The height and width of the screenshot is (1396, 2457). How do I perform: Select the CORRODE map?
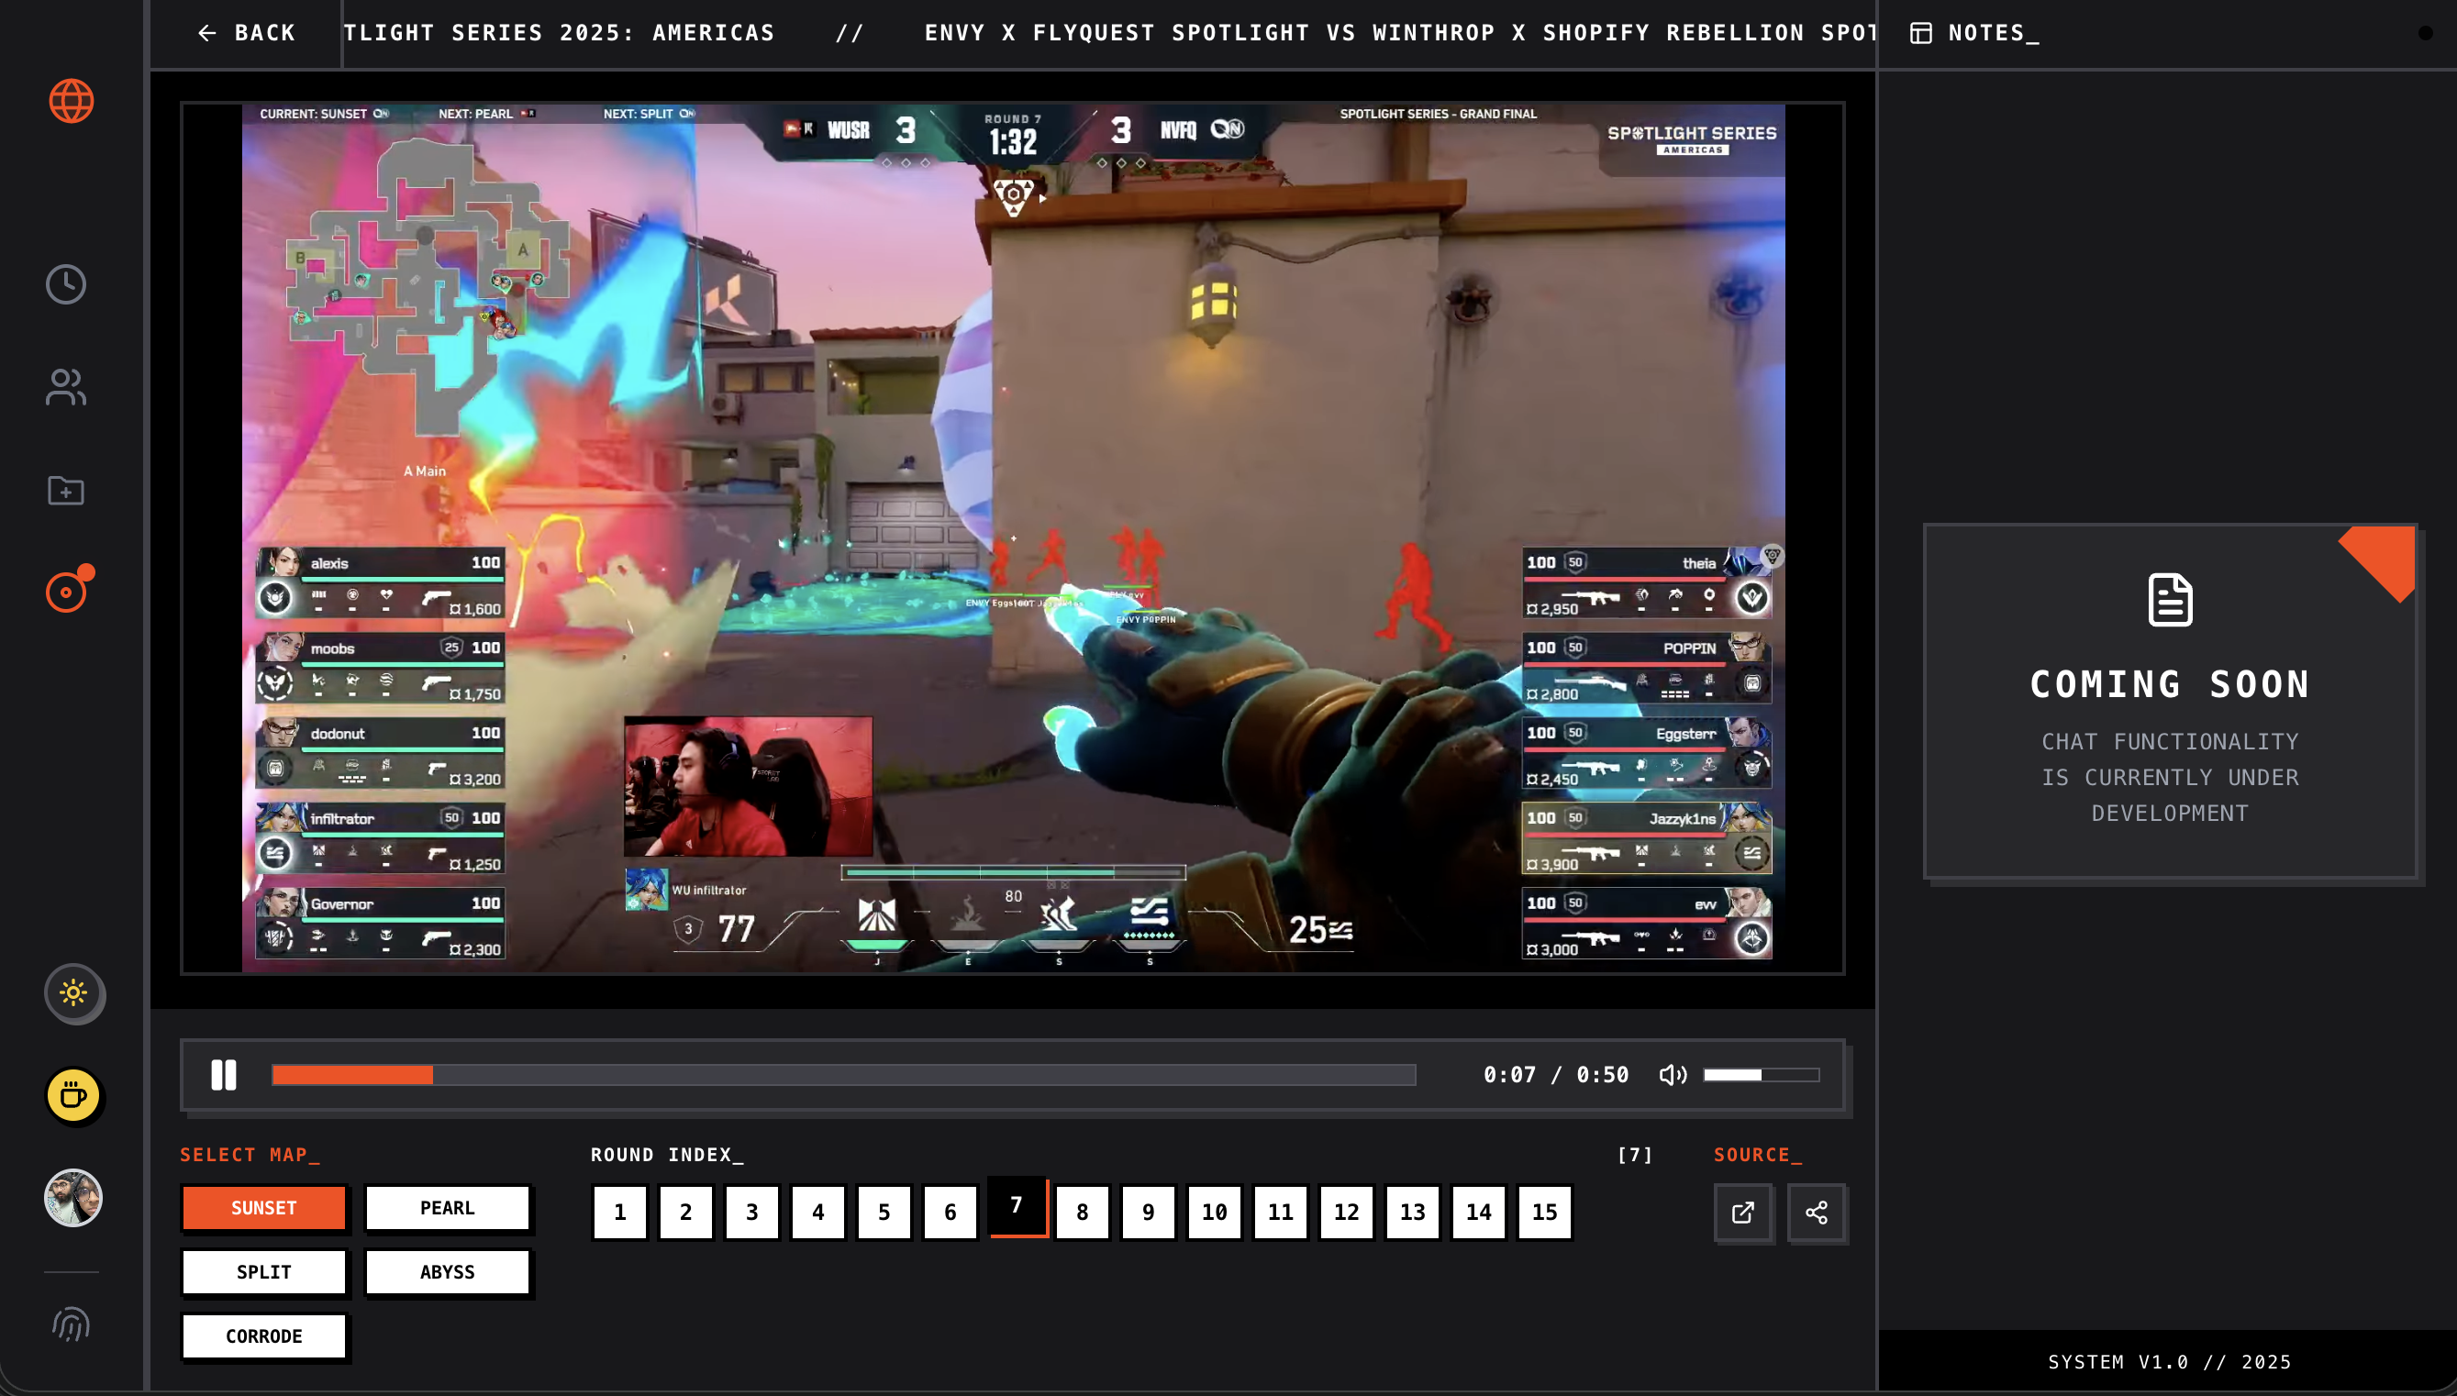(x=264, y=1335)
